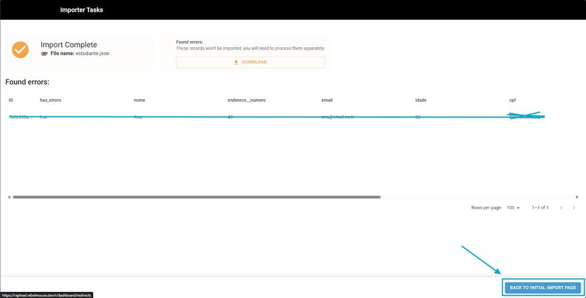Go to the next table page

click(x=574, y=208)
